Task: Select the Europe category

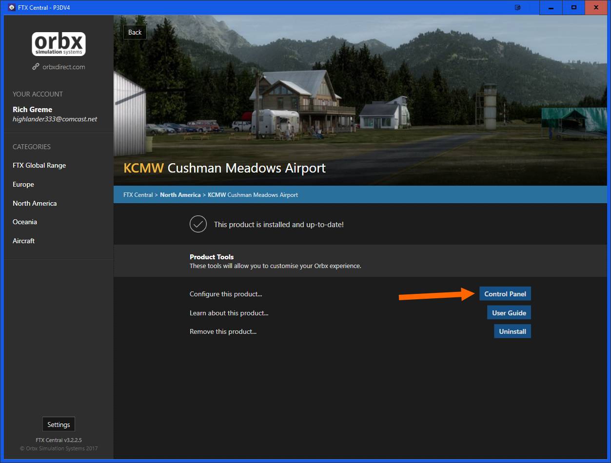Action: pyautogui.click(x=23, y=184)
